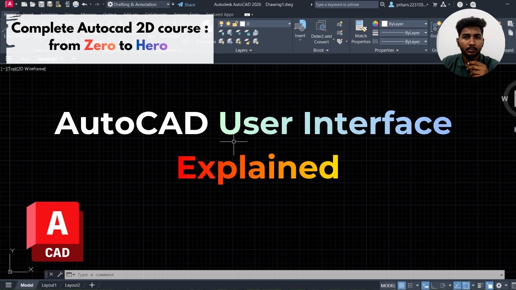Switch to the Layout1 tab
516x290 pixels.
[x=49, y=285]
